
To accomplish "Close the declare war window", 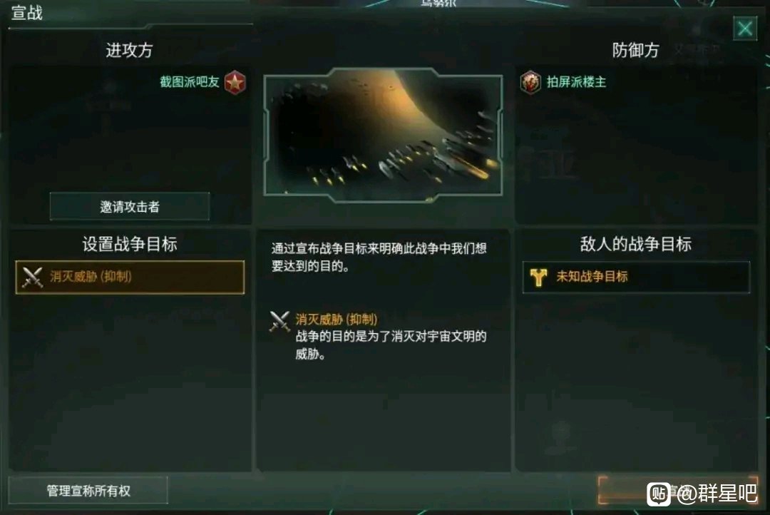I will coord(744,28).
